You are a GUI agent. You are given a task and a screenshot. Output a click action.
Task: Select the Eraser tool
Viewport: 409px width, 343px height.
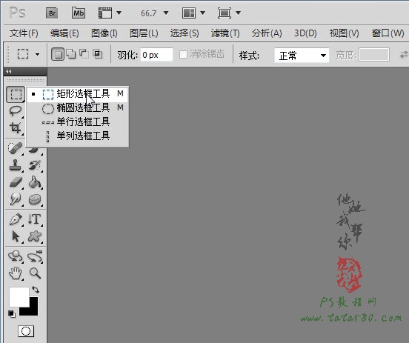click(16, 182)
